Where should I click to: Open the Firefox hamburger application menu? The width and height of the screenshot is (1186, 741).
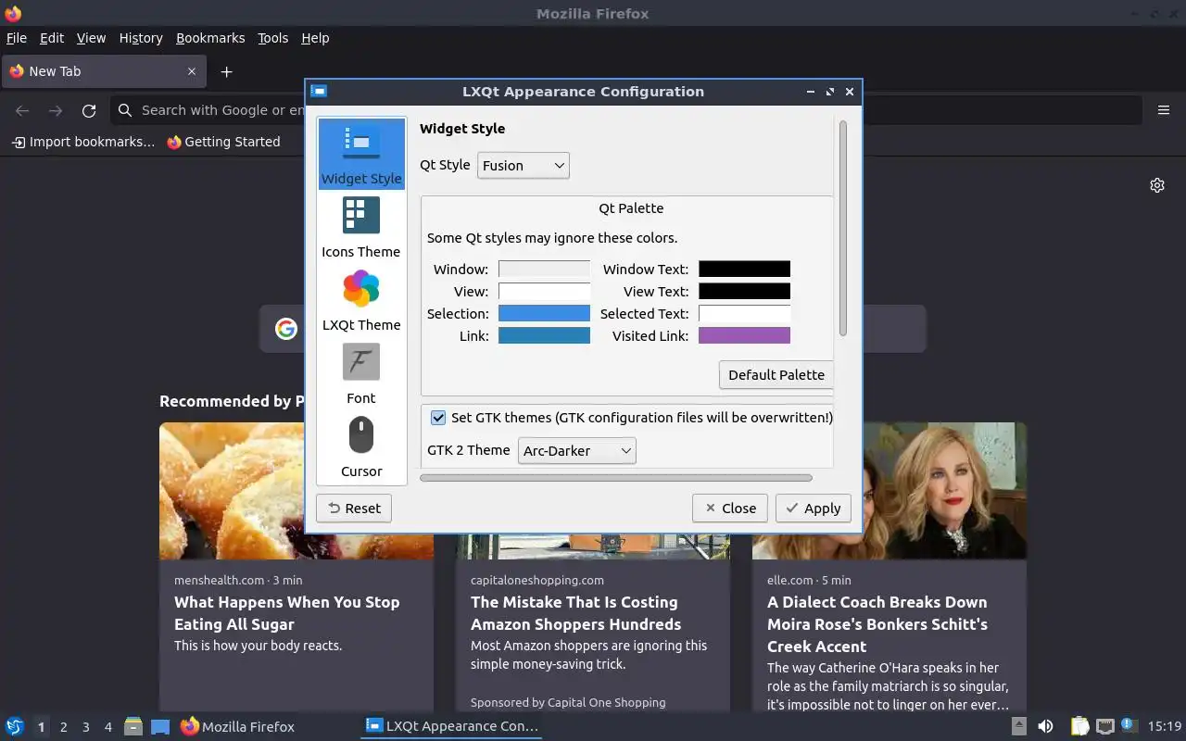[x=1164, y=110]
